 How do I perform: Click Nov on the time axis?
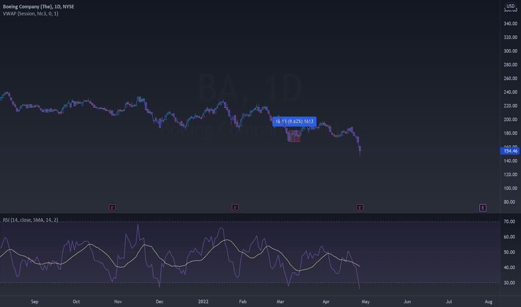tap(118, 301)
